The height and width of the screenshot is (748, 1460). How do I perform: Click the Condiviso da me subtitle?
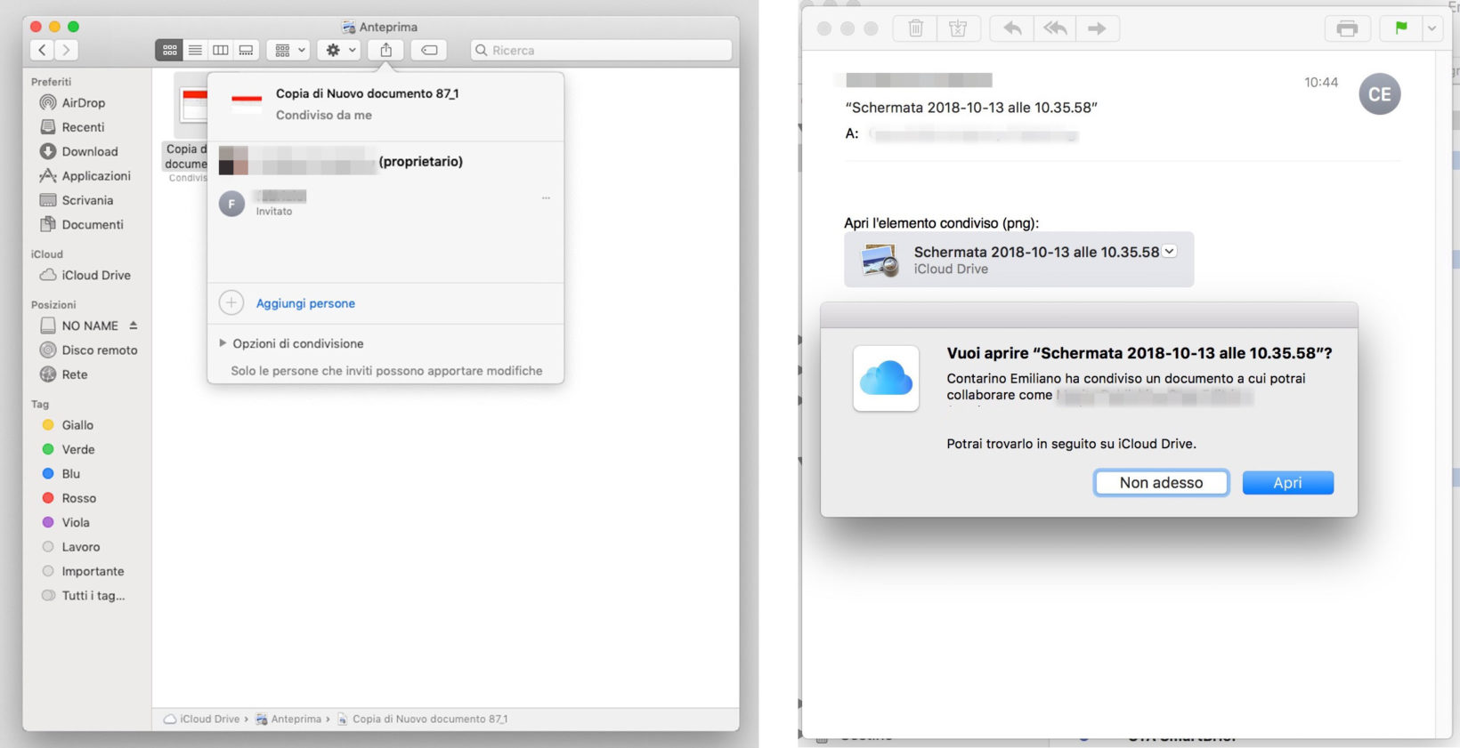coord(324,115)
